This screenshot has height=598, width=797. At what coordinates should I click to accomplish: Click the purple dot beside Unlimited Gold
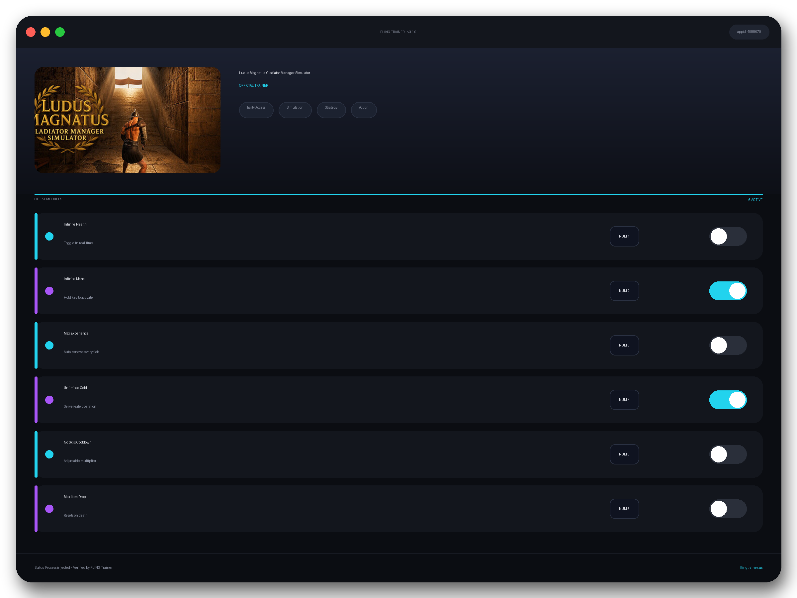(49, 400)
